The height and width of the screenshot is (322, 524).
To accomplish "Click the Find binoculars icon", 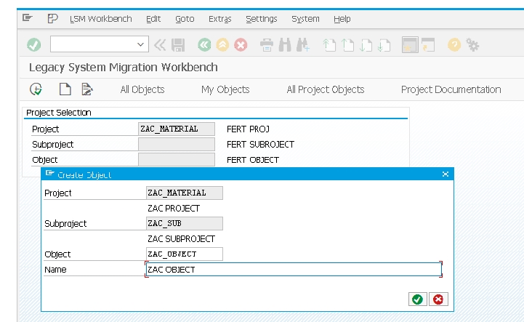I will 285,45.
